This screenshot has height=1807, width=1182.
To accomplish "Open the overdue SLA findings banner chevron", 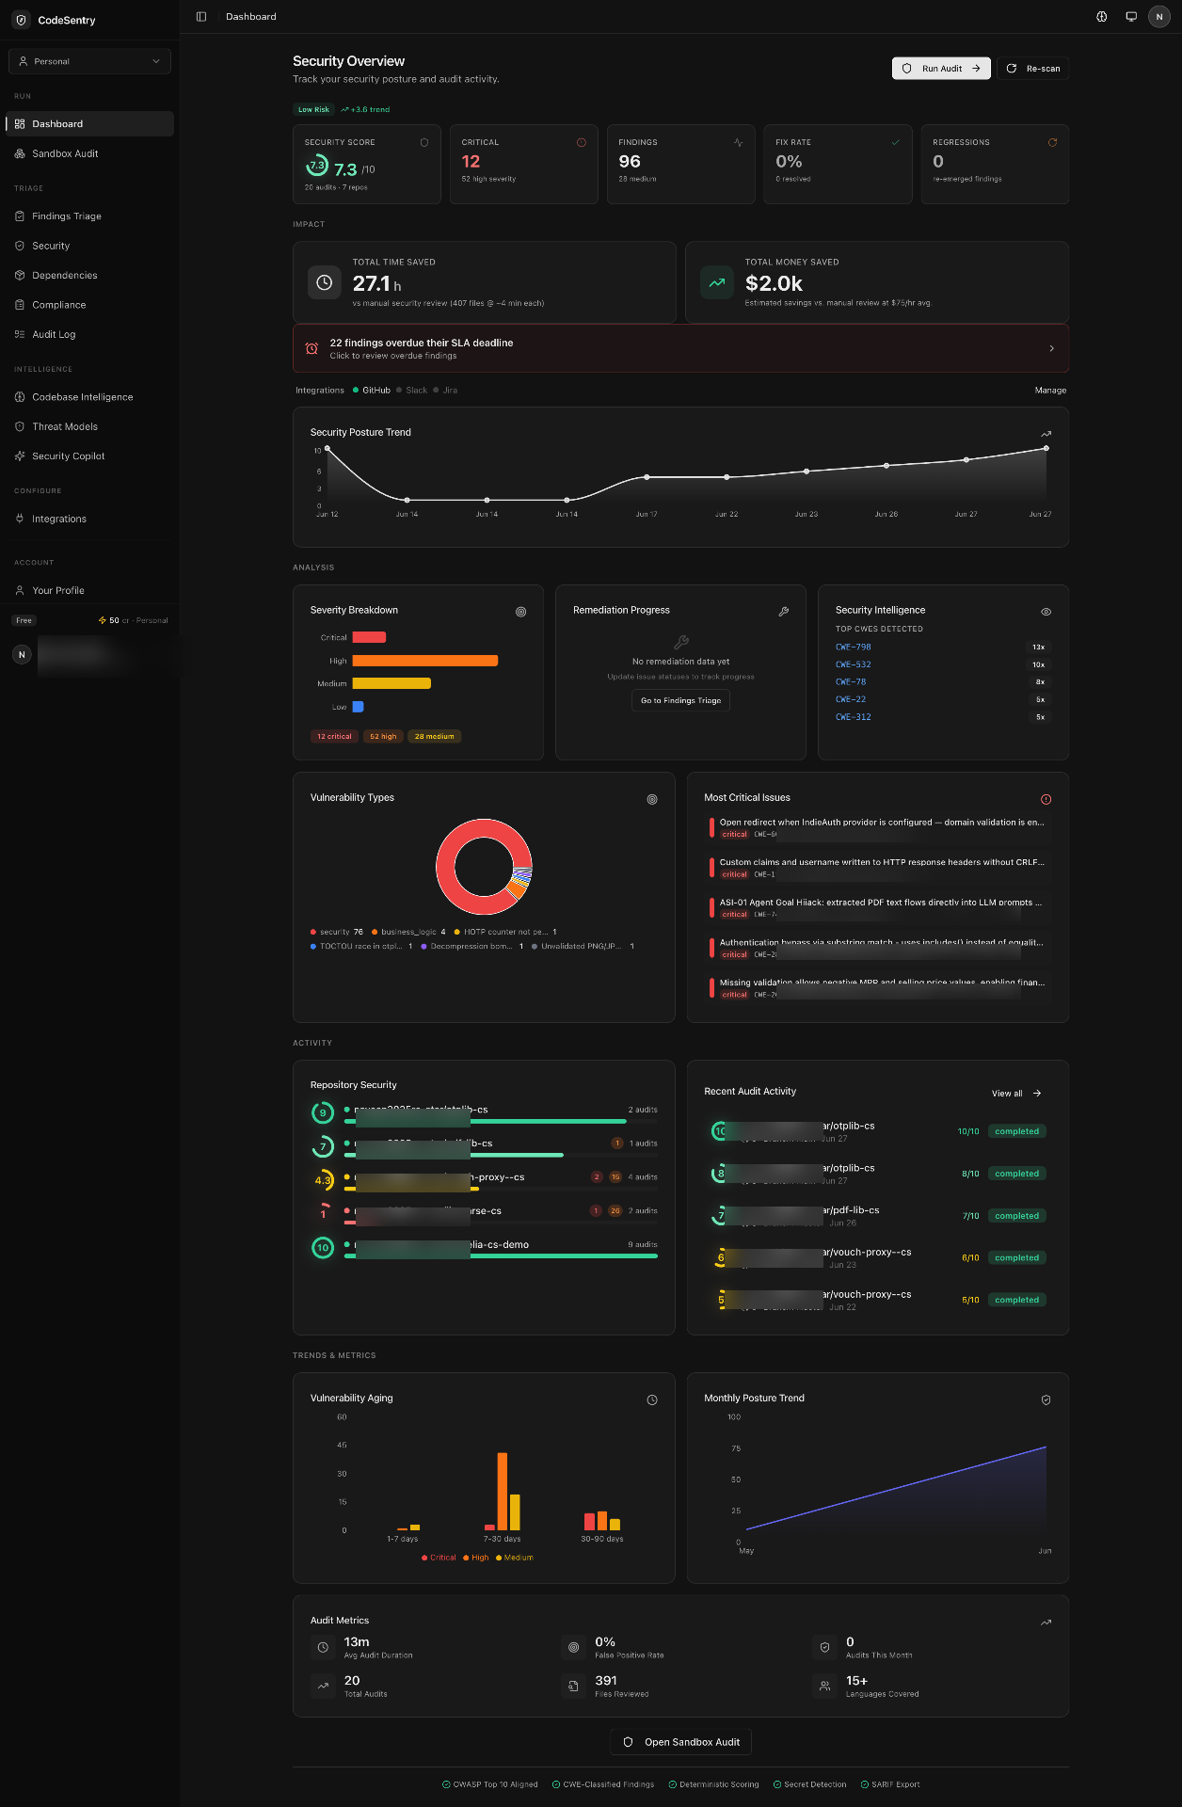I will tap(1052, 348).
